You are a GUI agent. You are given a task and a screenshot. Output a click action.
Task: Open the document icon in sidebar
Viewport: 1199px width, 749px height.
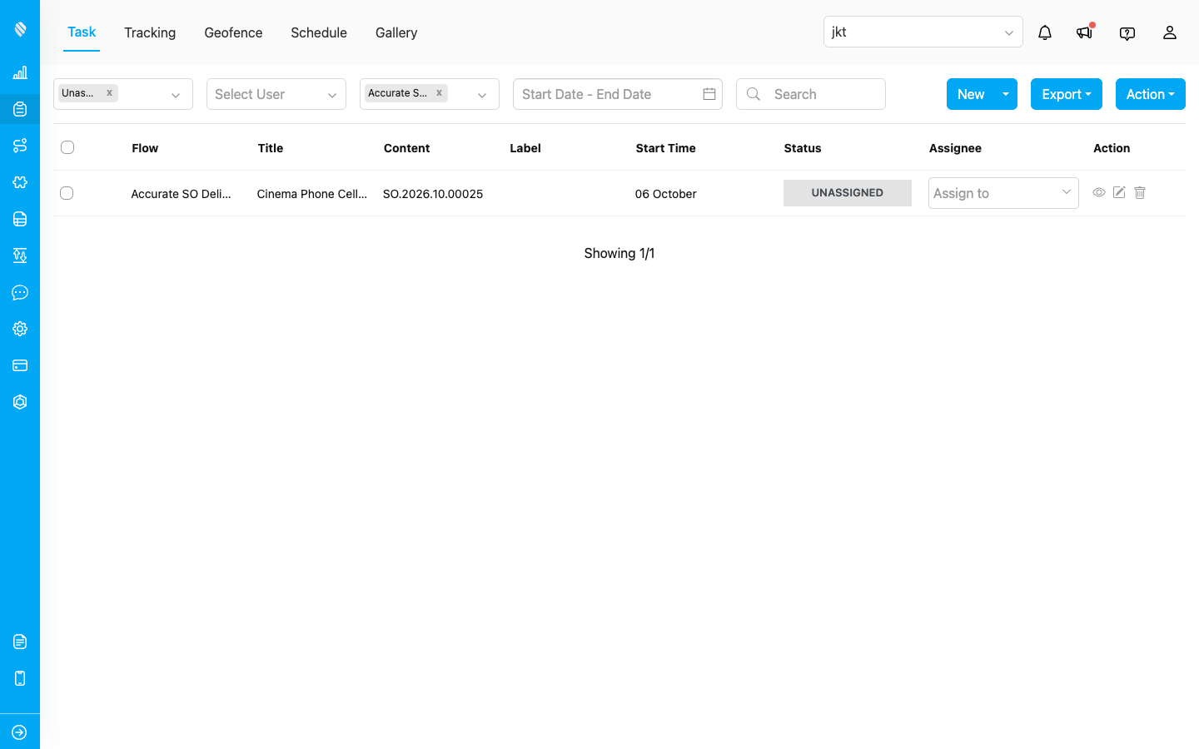click(x=20, y=642)
